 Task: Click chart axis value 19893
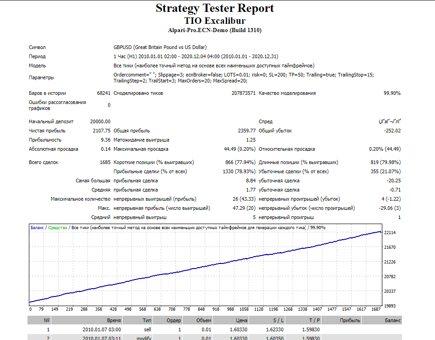click(390, 306)
